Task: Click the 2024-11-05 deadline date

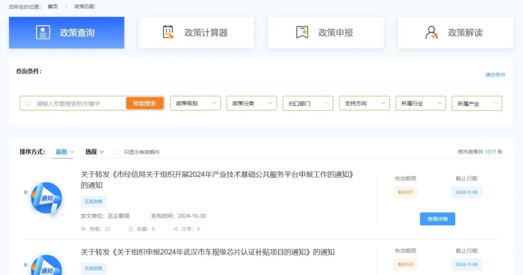Action: pos(466,192)
